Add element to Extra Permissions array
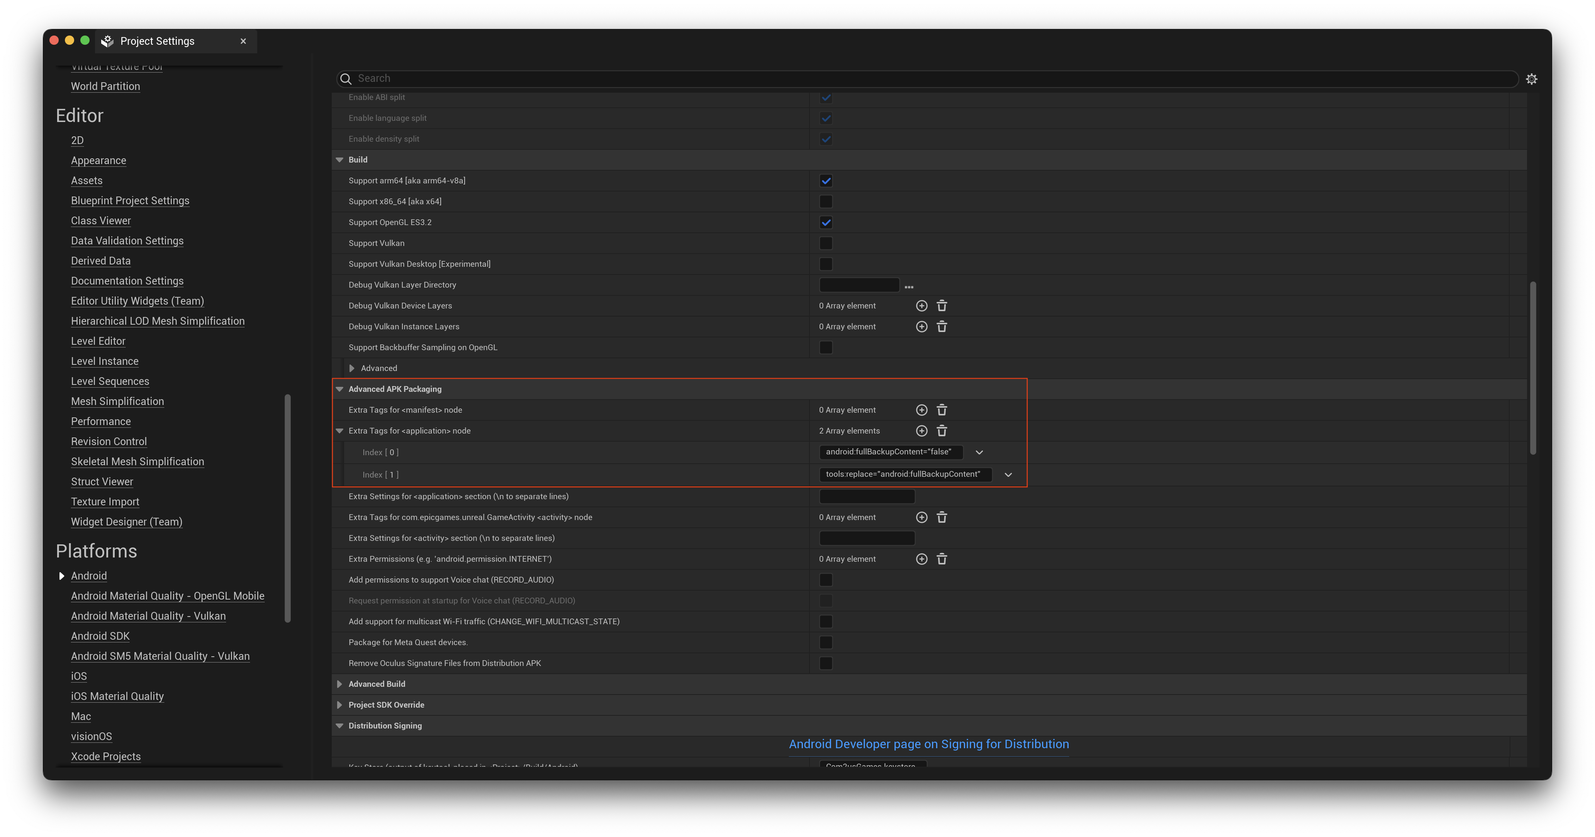The height and width of the screenshot is (837, 1595). tap(921, 559)
